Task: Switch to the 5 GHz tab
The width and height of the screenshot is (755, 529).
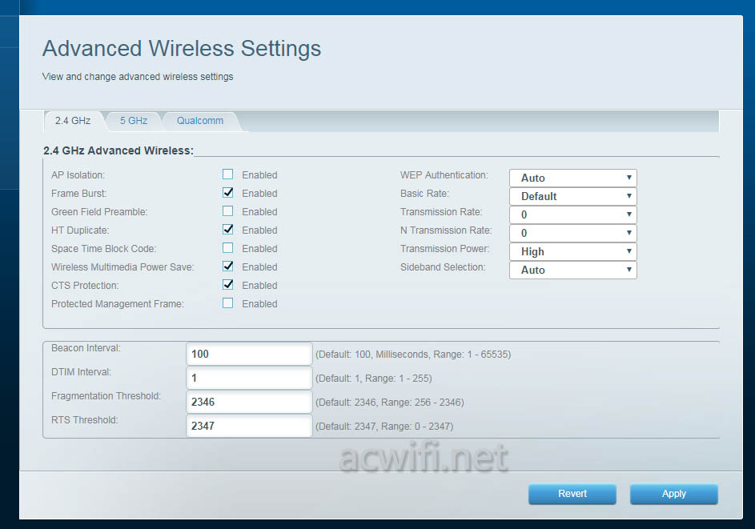Action: click(x=134, y=121)
